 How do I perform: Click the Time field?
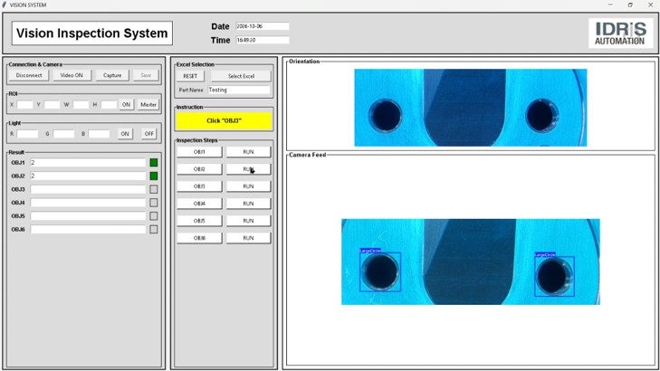coord(263,40)
